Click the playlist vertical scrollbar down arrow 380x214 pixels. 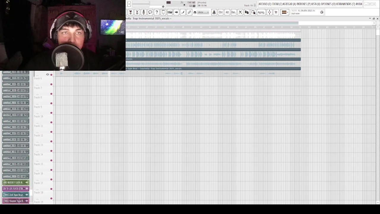[x=378, y=203]
